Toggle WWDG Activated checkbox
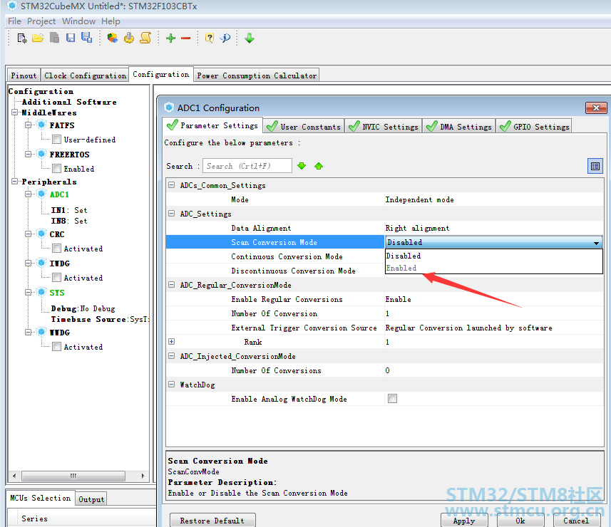 [x=56, y=346]
